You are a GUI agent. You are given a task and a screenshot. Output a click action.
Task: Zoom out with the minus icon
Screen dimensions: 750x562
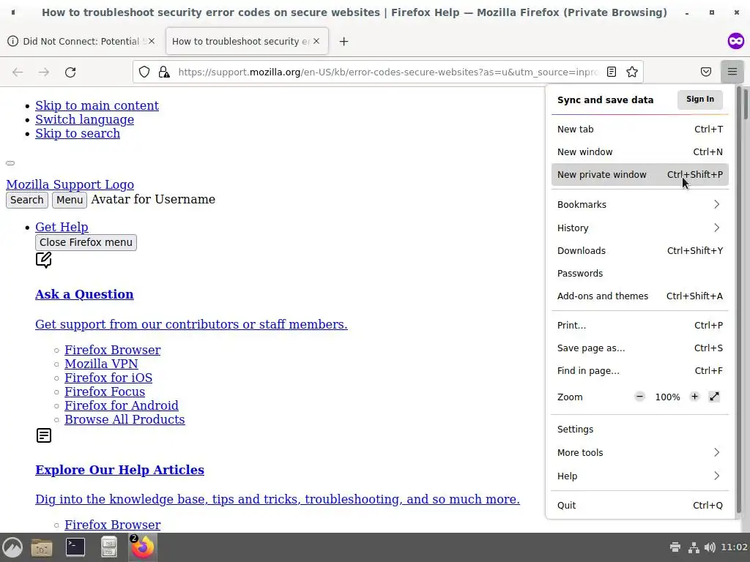tap(639, 397)
